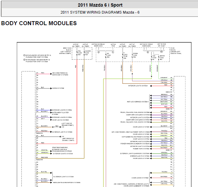Click 'COMPUTER DATA LINES SYSTEM' at pin 6B
This screenshot has height=187, width=198.
(x=138, y=115)
